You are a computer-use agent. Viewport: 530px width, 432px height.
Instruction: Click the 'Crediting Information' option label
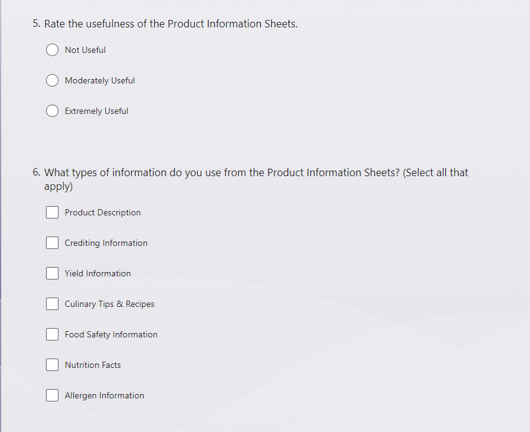tap(106, 243)
